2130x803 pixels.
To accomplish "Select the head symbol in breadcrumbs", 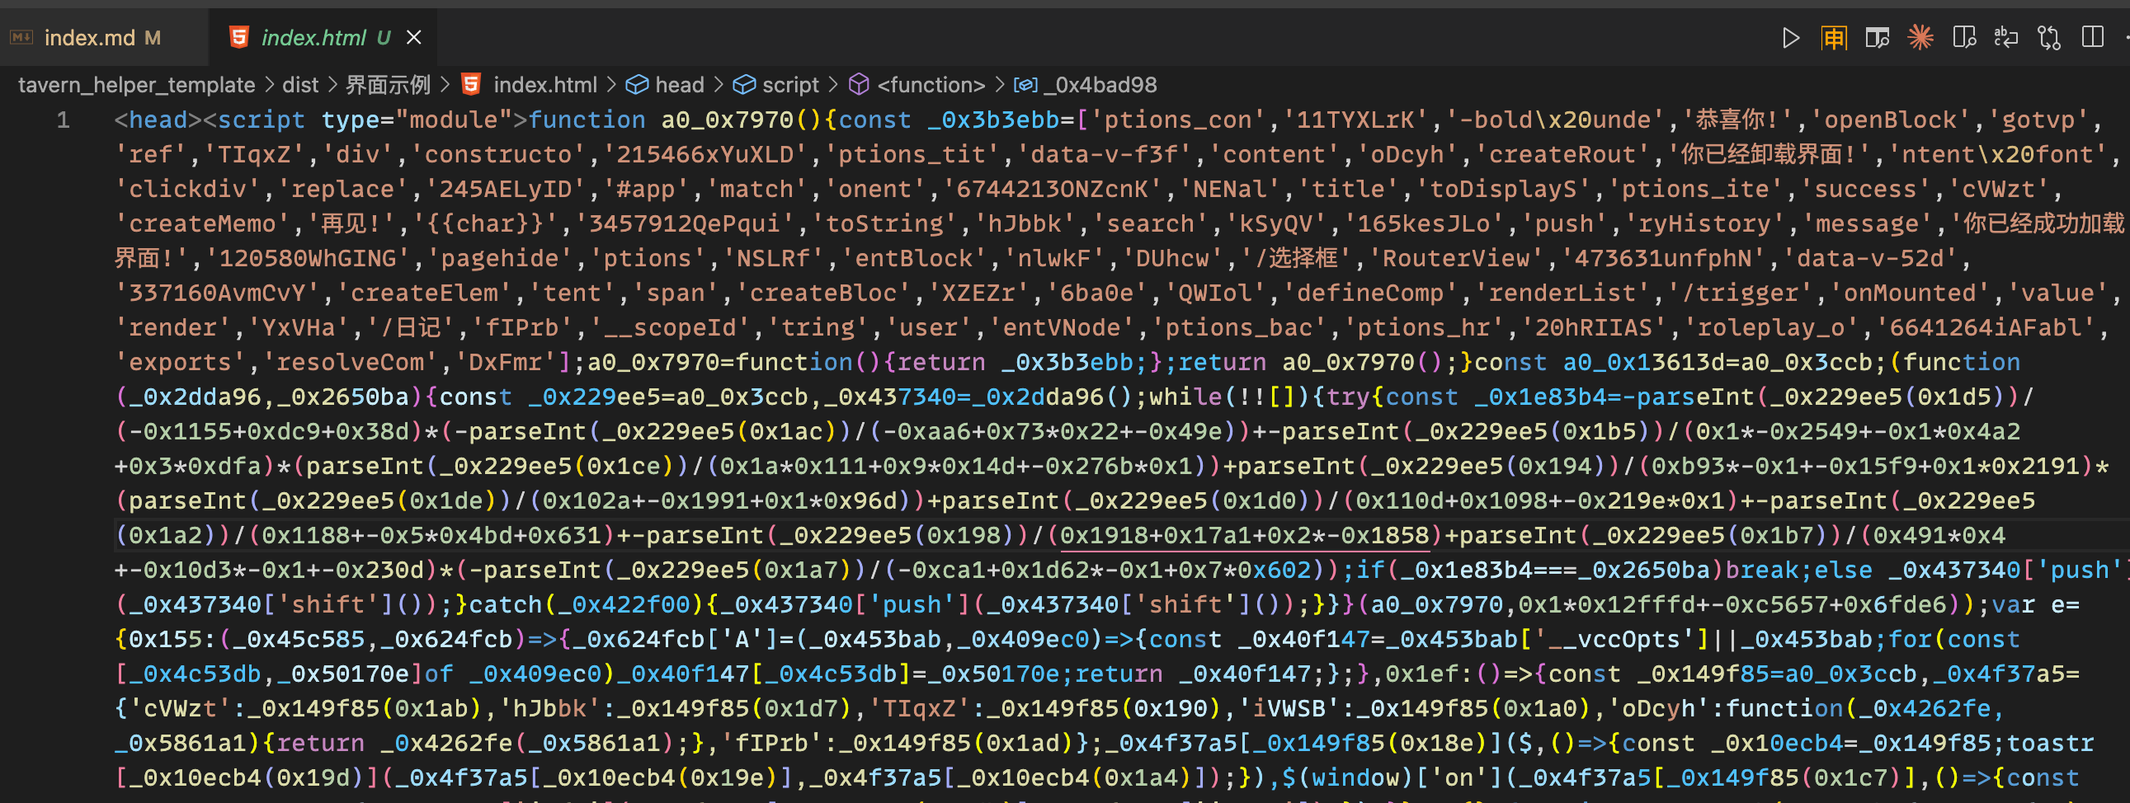I will click(679, 85).
